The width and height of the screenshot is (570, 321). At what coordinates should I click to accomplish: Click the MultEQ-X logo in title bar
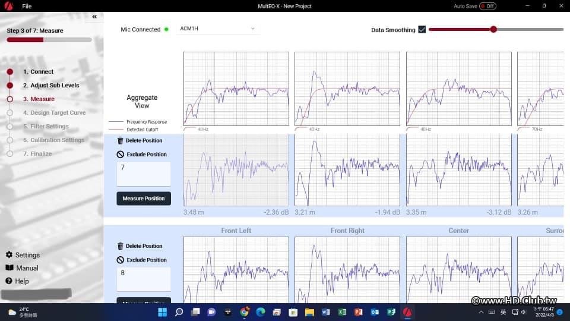[8, 6]
